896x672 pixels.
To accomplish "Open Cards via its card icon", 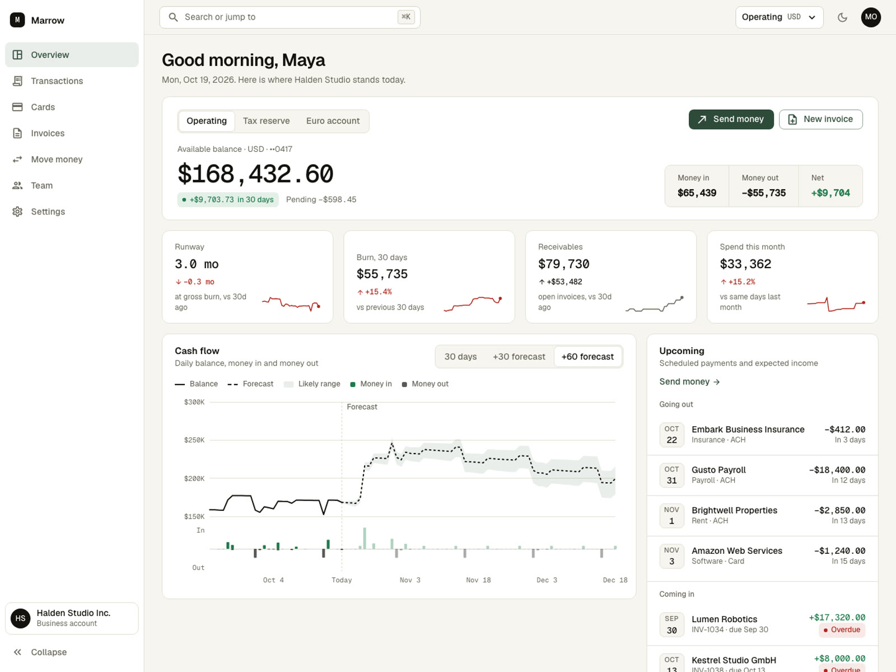I will tap(17, 107).
